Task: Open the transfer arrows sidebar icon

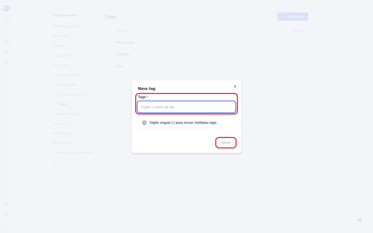Action: 6,32
